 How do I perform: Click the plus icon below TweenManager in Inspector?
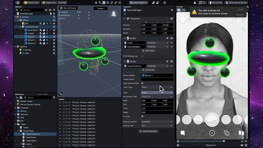125,14
